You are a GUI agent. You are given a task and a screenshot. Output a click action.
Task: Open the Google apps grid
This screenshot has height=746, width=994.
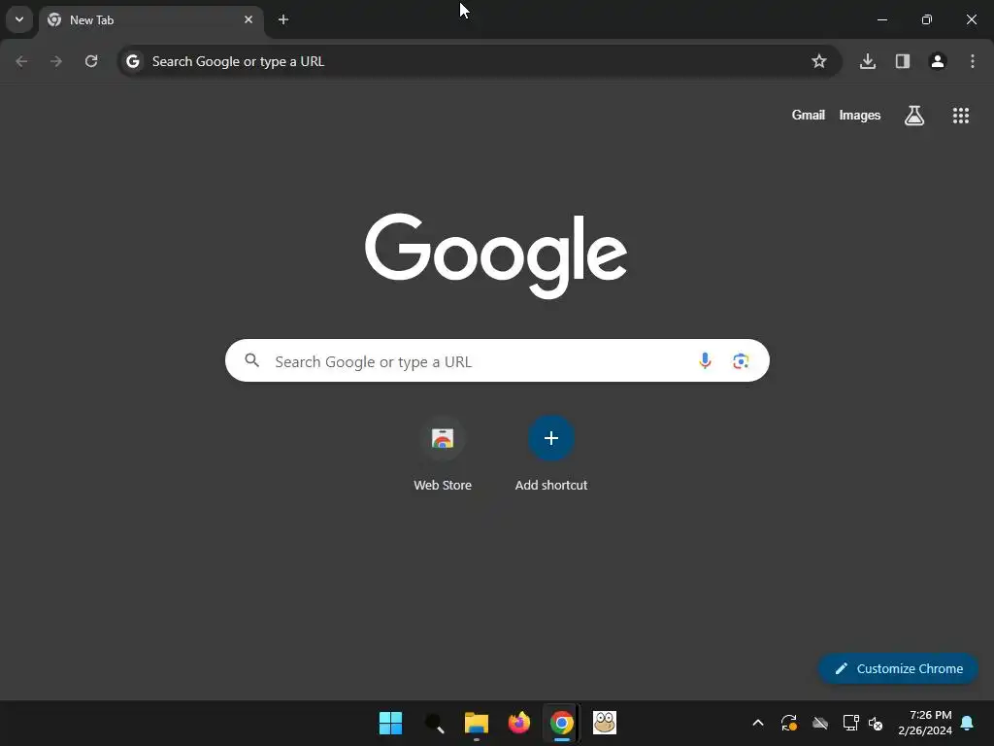(961, 116)
